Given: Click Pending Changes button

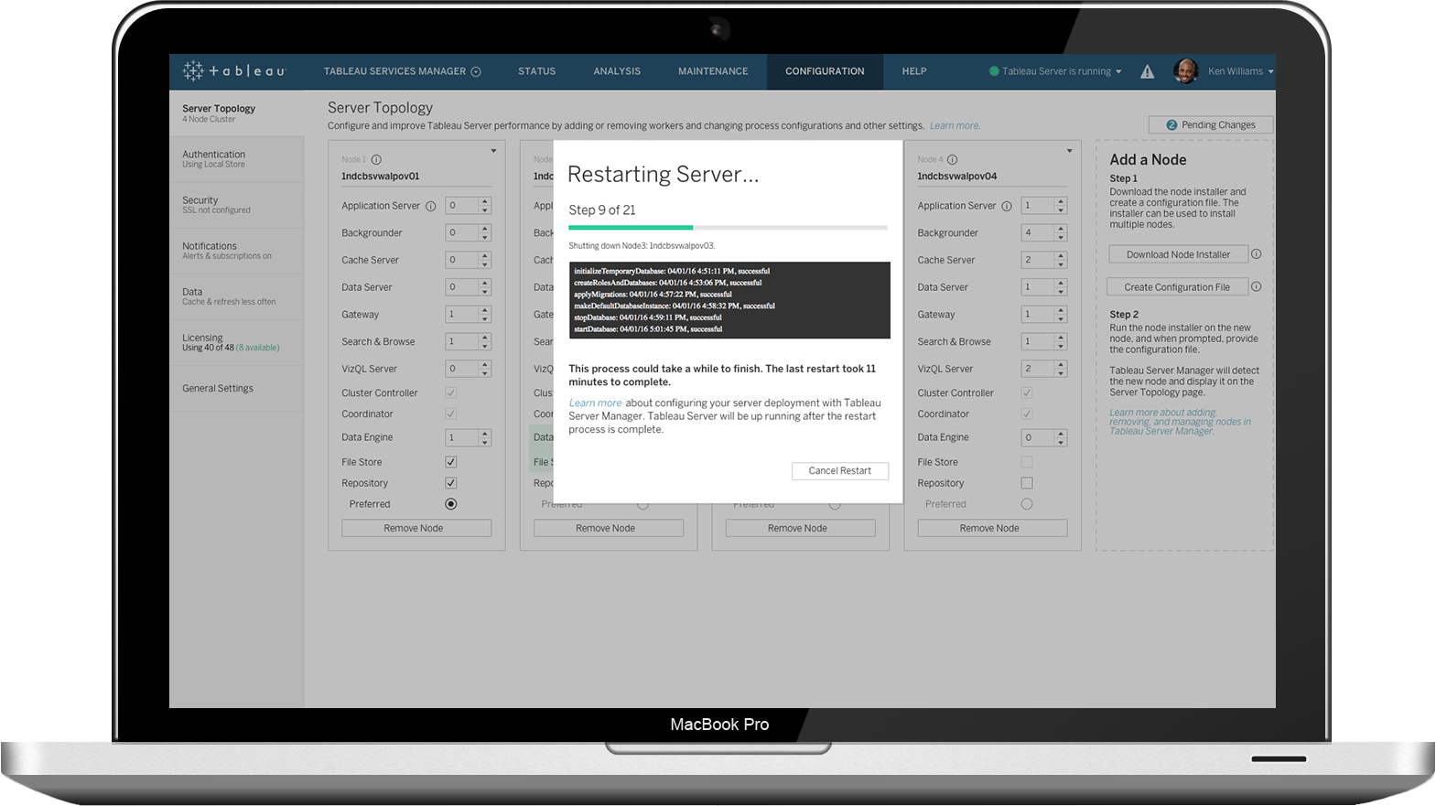Looking at the screenshot, I should coord(1211,125).
